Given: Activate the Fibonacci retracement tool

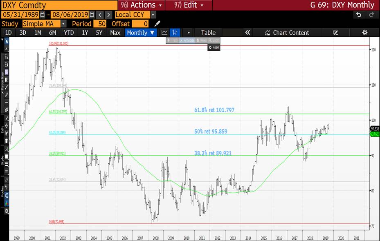Looking at the screenshot, I should pyautogui.click(x=7, y=72).
